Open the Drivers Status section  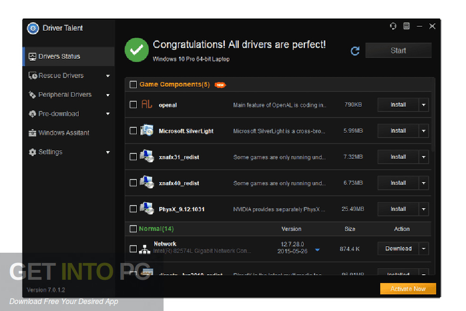pyautogui.click(x=69, y=56)
